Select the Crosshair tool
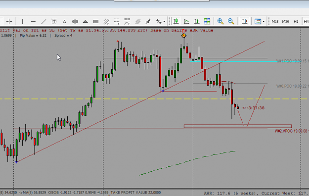The height and width of the screenshot is (196, 309). pyautogui.click(x=9, y=21)
